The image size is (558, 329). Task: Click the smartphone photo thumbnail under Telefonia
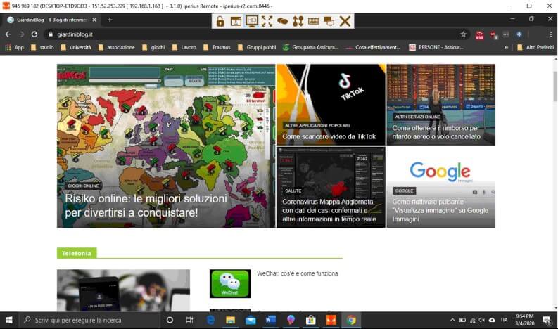[123, 290]
